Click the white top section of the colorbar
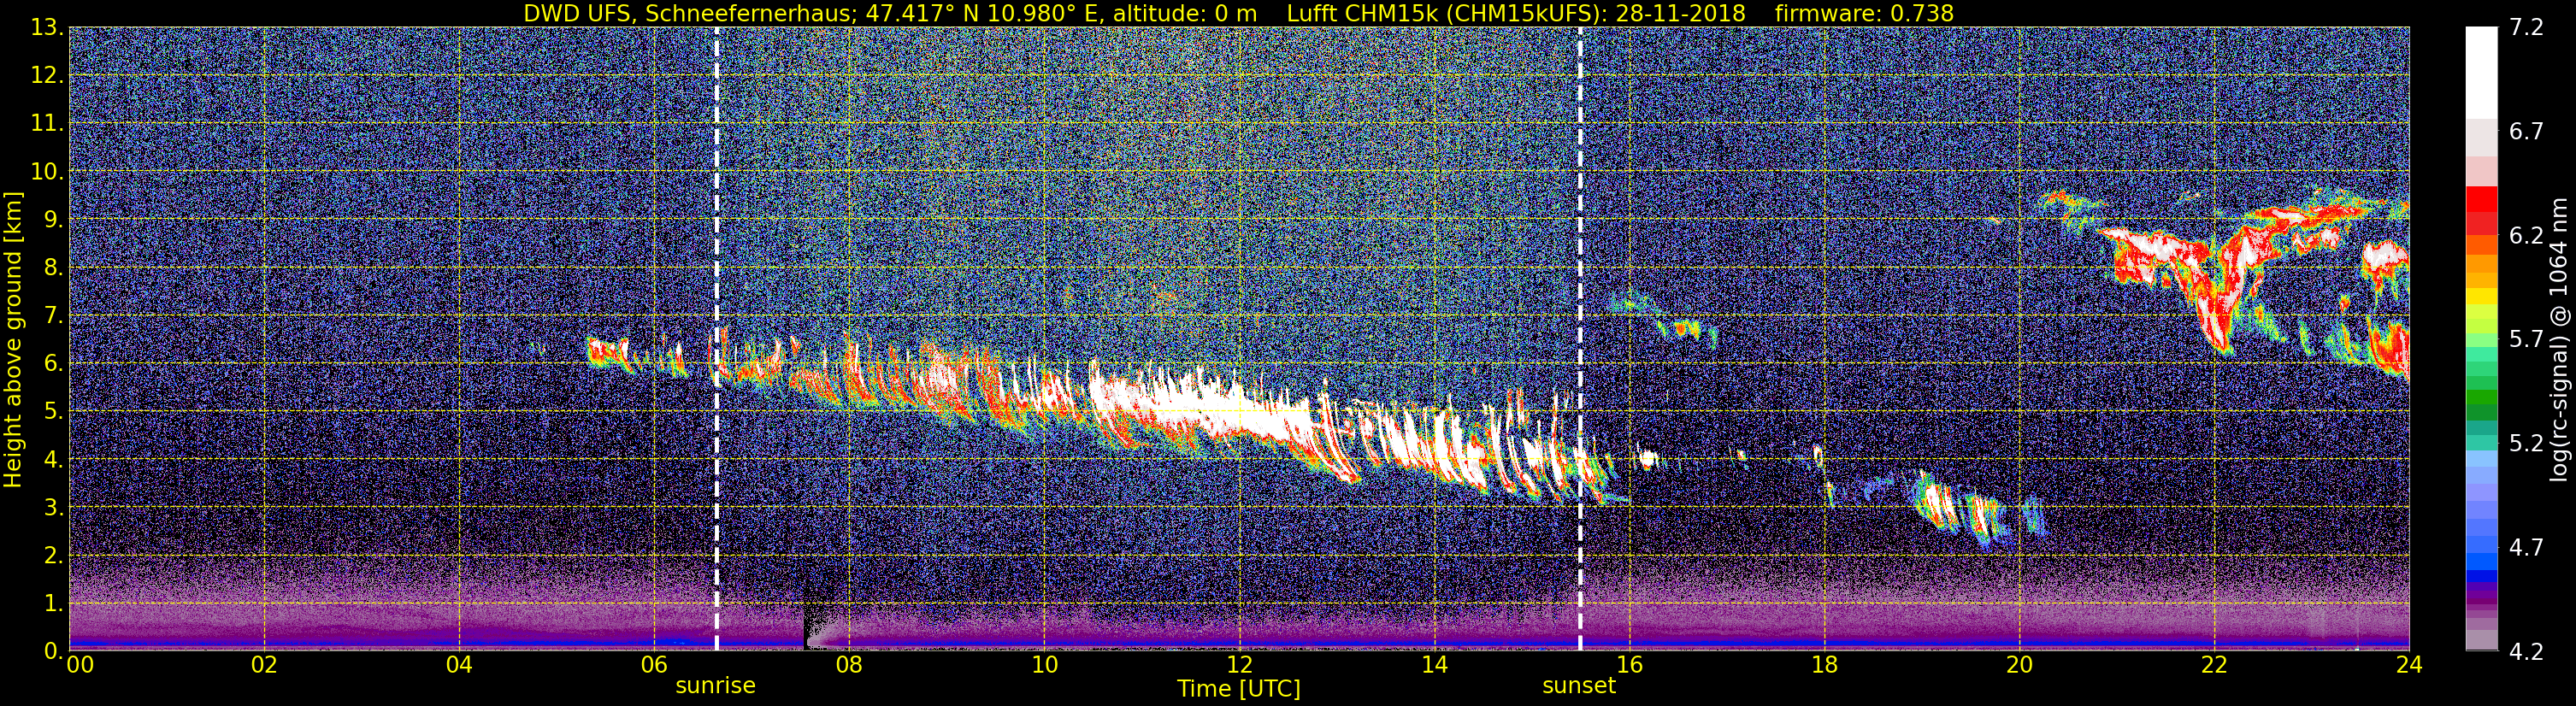 [x=2481, y=72]
